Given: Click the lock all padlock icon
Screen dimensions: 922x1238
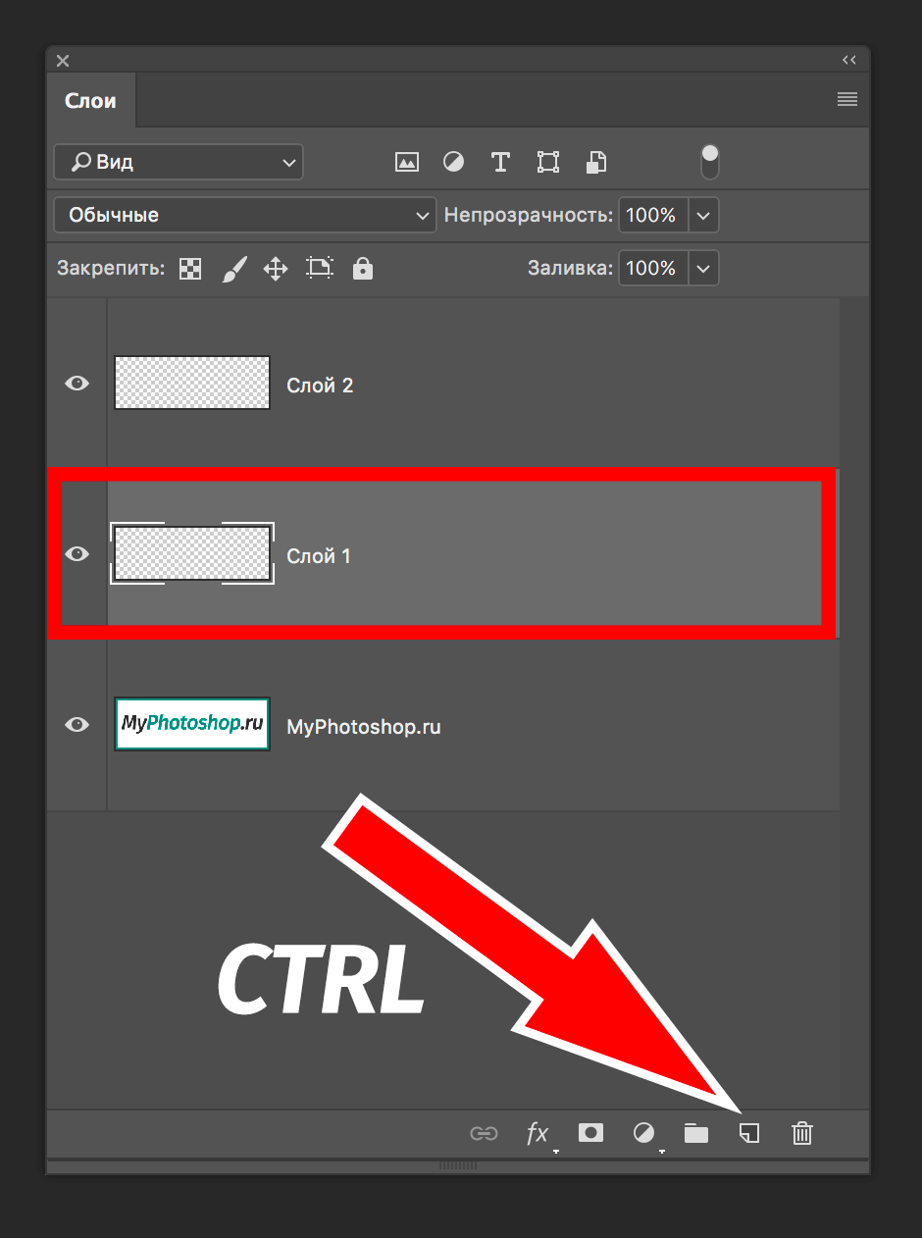Looking at the screenshot, I should (x=363, y=269).
